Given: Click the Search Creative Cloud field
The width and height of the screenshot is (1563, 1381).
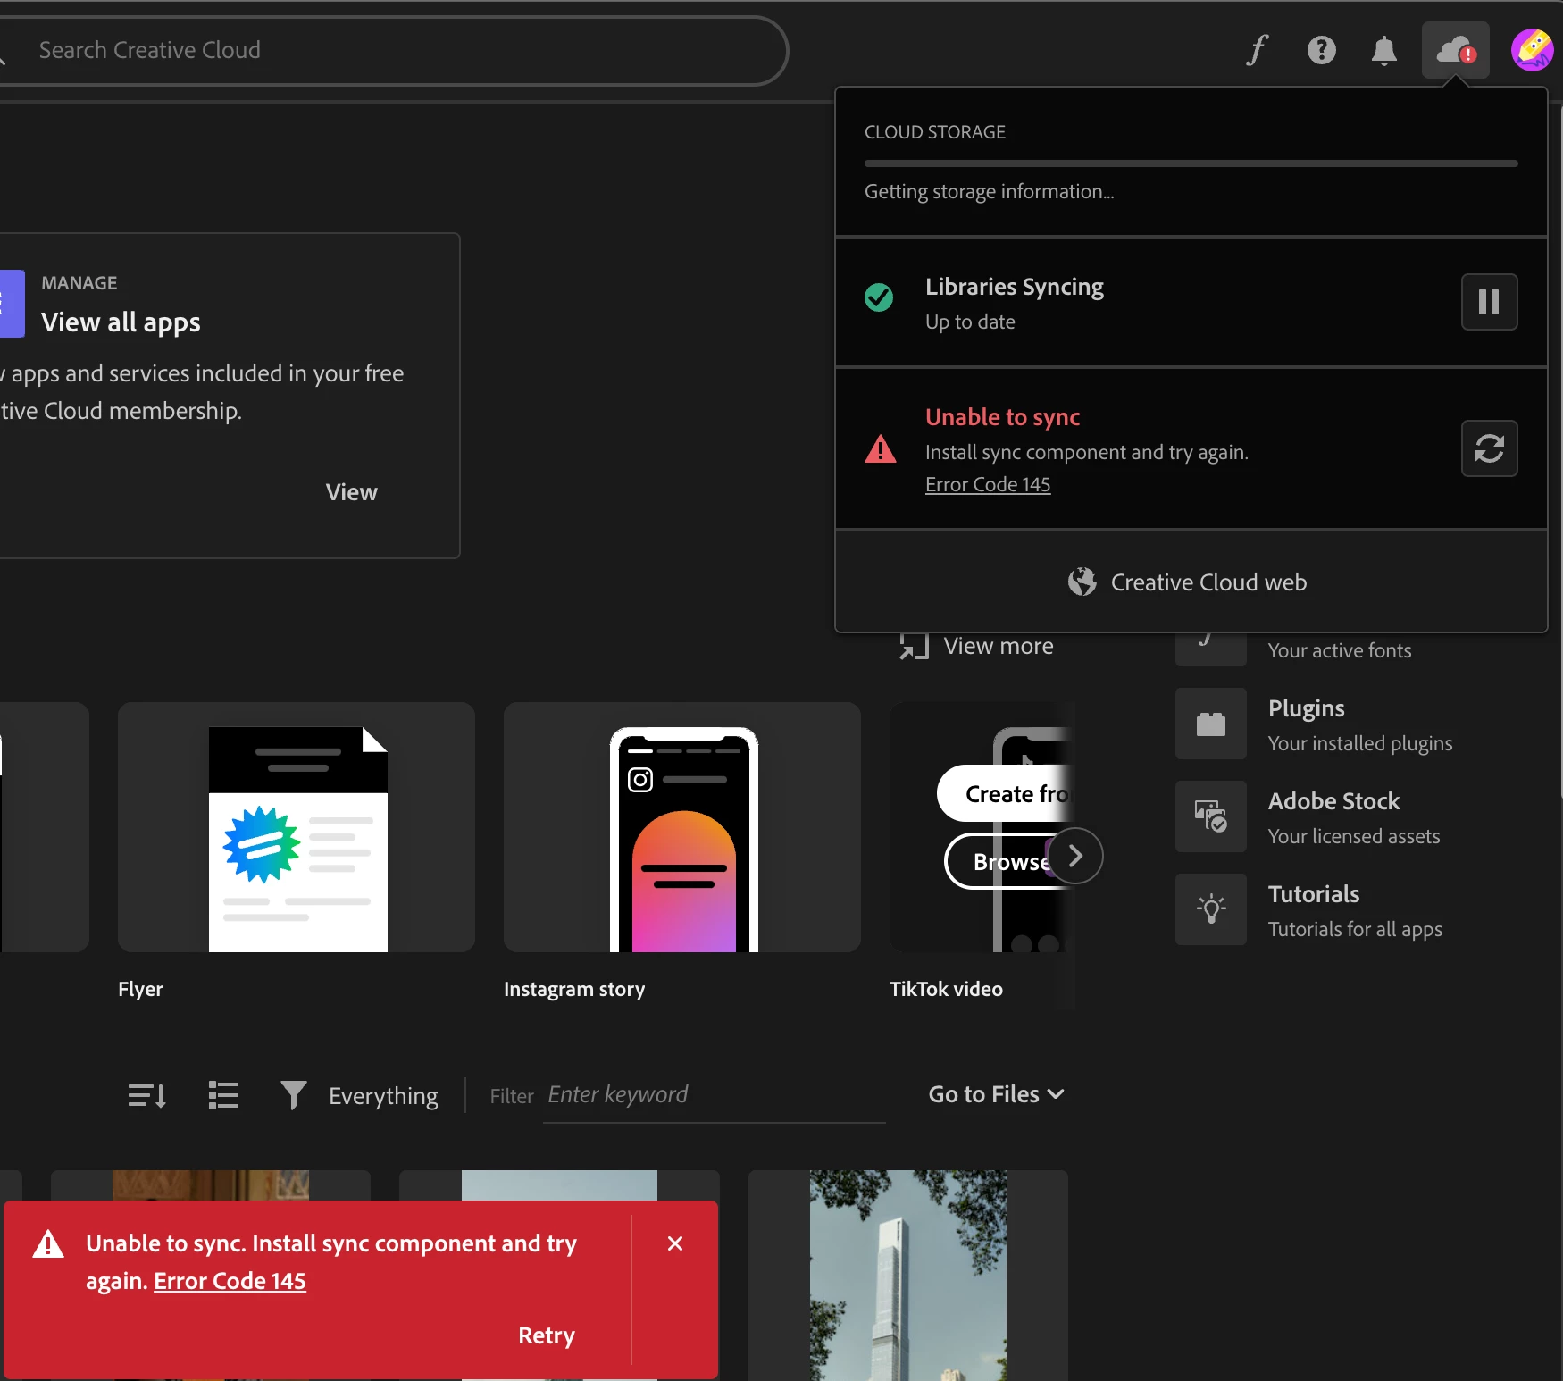Looking at the screenshot, I should tap(393, 50).
